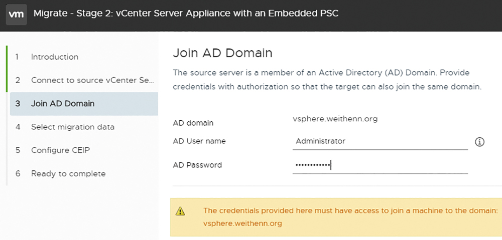The image size is (502, 240).
Task: Click the Migrate - Stage 2 title text
Action: click(x=186, y=14)
